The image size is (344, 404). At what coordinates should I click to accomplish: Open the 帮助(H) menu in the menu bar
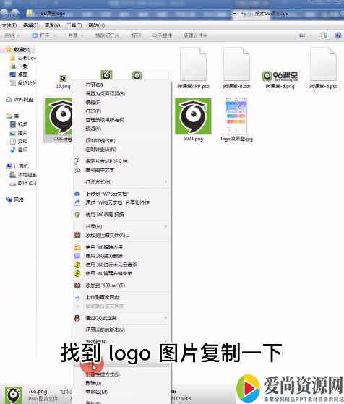click(96, 25)
